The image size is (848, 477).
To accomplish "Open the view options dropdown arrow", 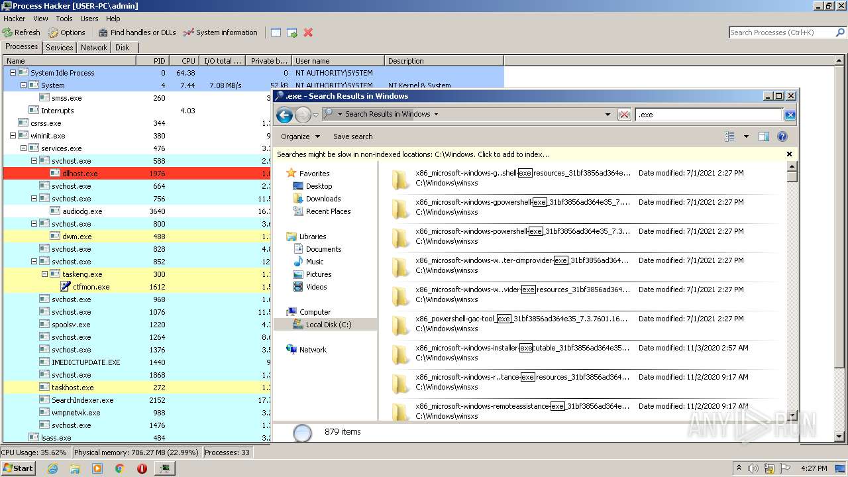I will coord(746,136).
